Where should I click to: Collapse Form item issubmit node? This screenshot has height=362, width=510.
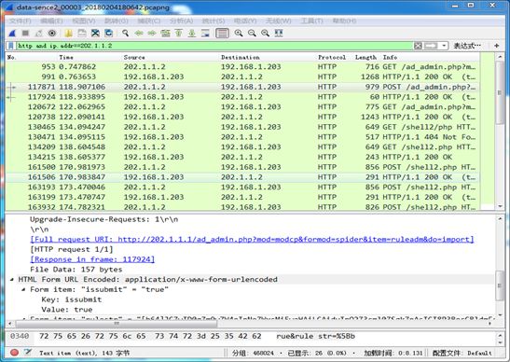click(x=23, y=289)
